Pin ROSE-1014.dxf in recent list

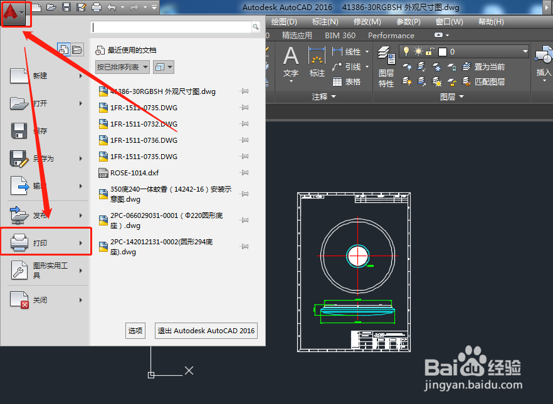point(244,173)
